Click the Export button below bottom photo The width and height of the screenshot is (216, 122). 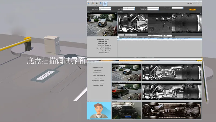coord(134,35)
